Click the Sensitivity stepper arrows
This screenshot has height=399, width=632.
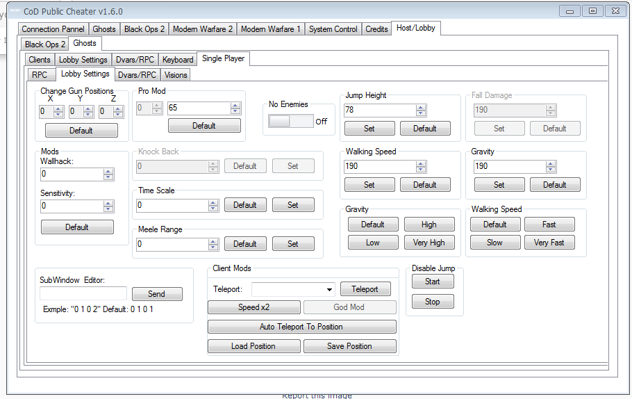tap(108, 206)
